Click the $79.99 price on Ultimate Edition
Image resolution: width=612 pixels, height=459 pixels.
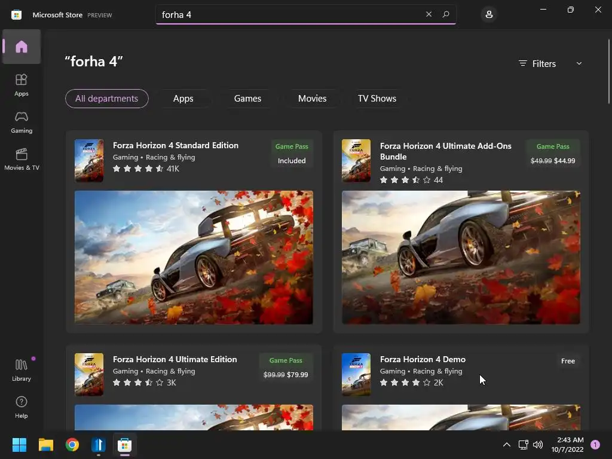[x=298, y=374]
